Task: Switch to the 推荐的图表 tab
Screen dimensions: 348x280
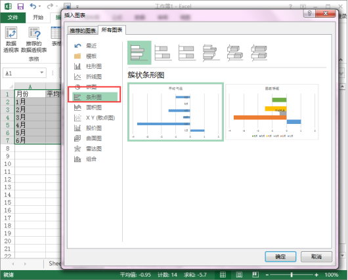Action: tap(83, 31)
